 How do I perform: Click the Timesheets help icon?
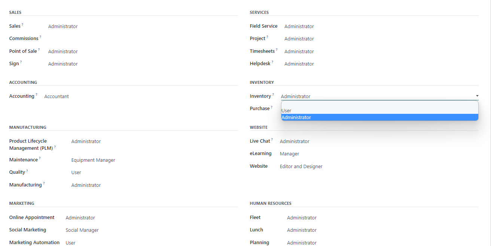pos(277,49)
